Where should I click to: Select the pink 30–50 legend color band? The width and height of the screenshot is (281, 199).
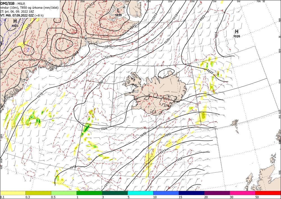[243, 193]
